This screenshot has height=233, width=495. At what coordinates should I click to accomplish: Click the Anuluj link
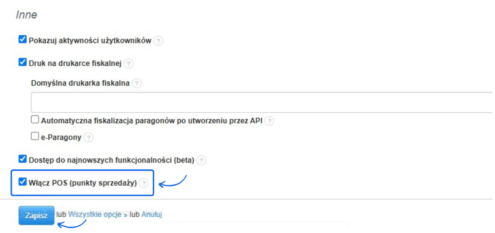click(152, 215)
